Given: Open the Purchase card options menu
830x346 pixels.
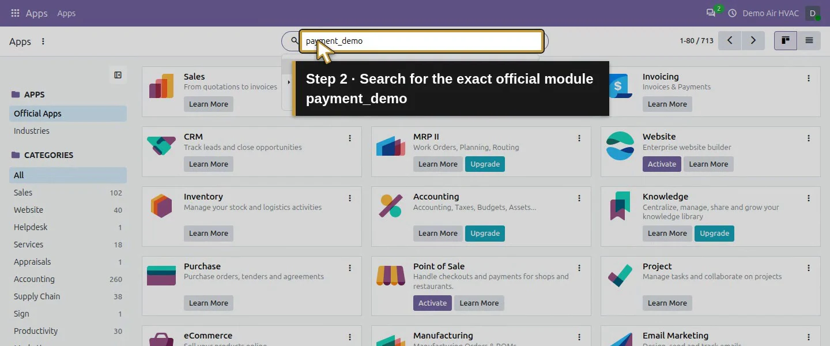Looking at the screenshot, I should click(x=350, y=268).
